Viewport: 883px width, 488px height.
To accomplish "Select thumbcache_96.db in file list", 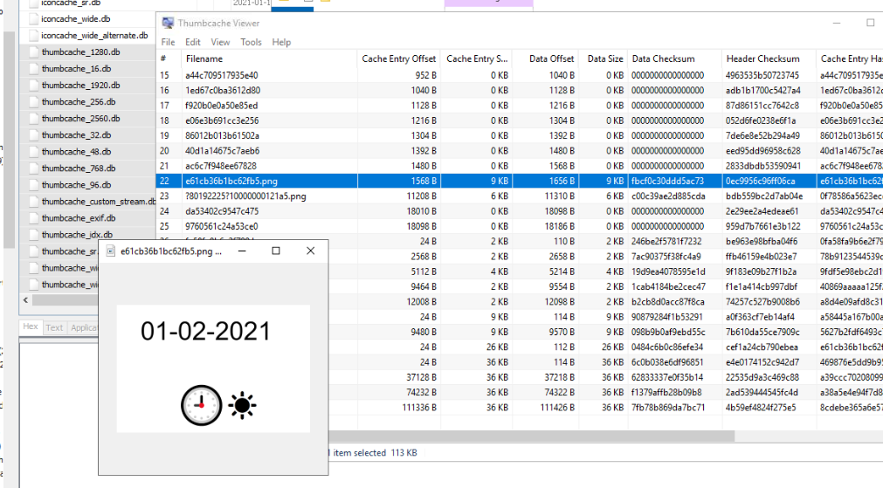I will pos(76,184).
